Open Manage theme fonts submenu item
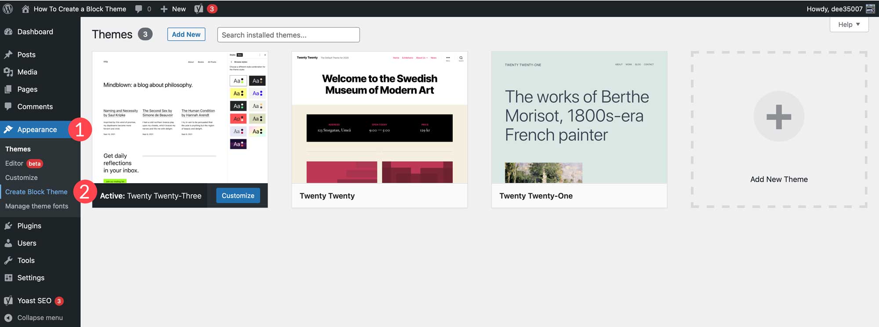 36,206
